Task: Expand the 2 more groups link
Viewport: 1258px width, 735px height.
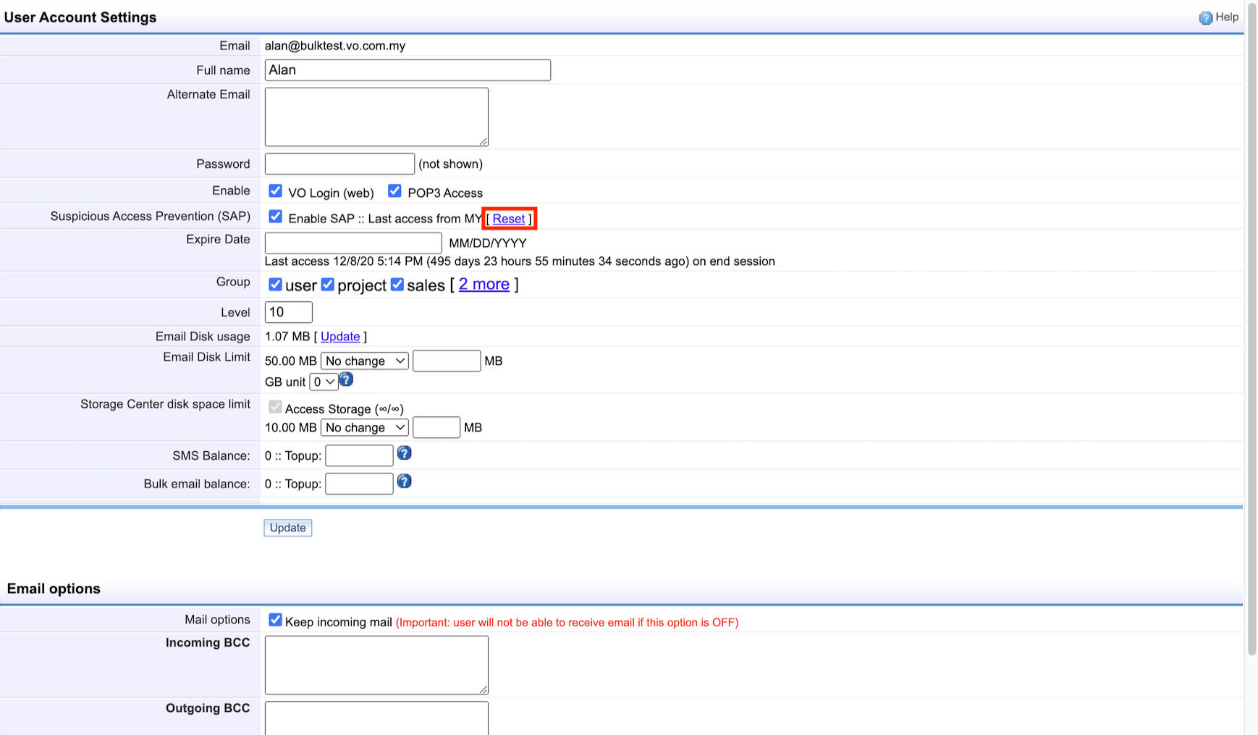Action: click(484, 285)
